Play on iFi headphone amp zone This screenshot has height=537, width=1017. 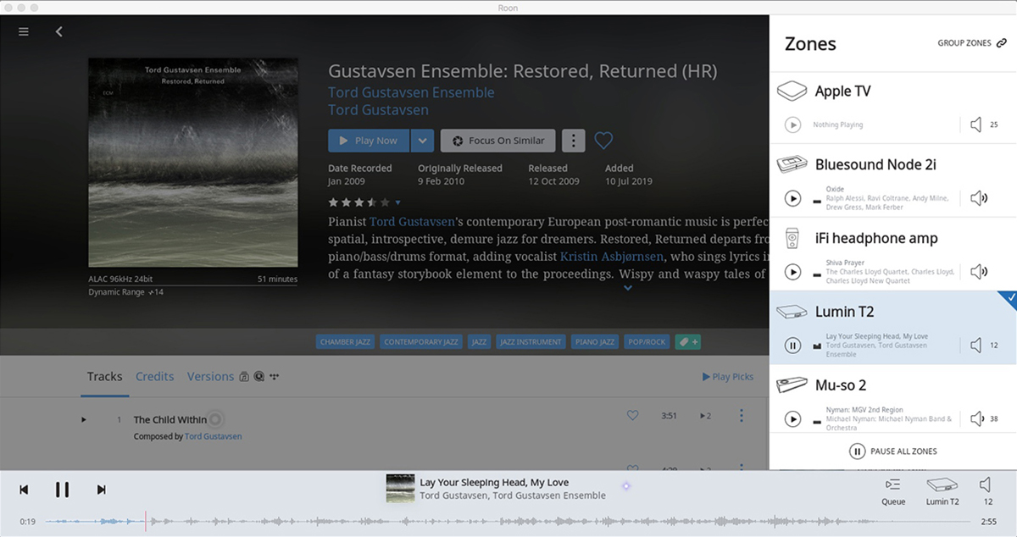point(792,272)
